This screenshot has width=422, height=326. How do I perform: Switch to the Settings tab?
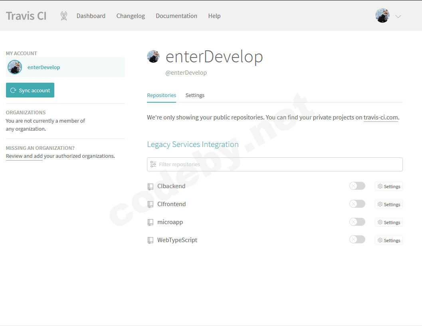195,95
